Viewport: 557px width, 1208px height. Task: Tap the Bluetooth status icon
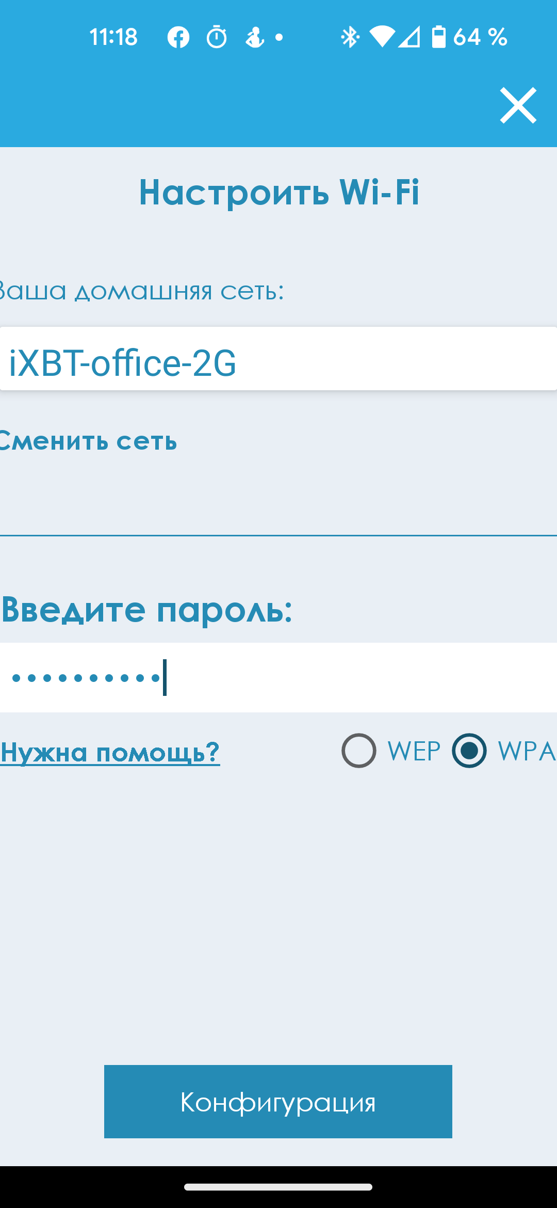[350, 37]
